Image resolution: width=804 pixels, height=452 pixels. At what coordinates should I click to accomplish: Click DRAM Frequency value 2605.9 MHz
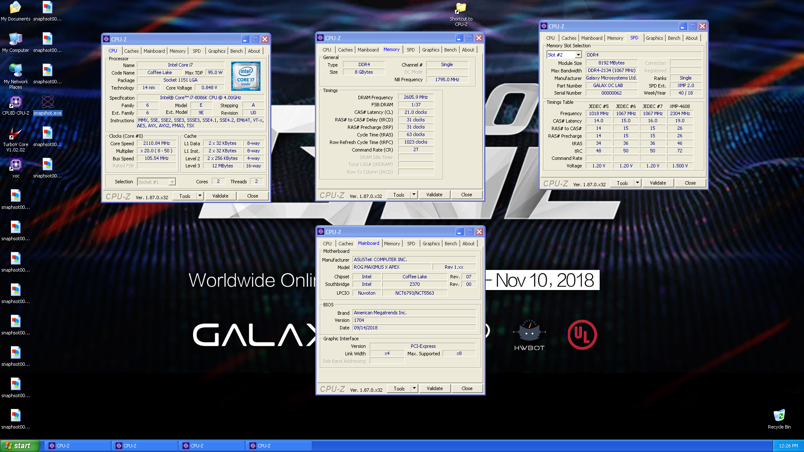(416, 97)
